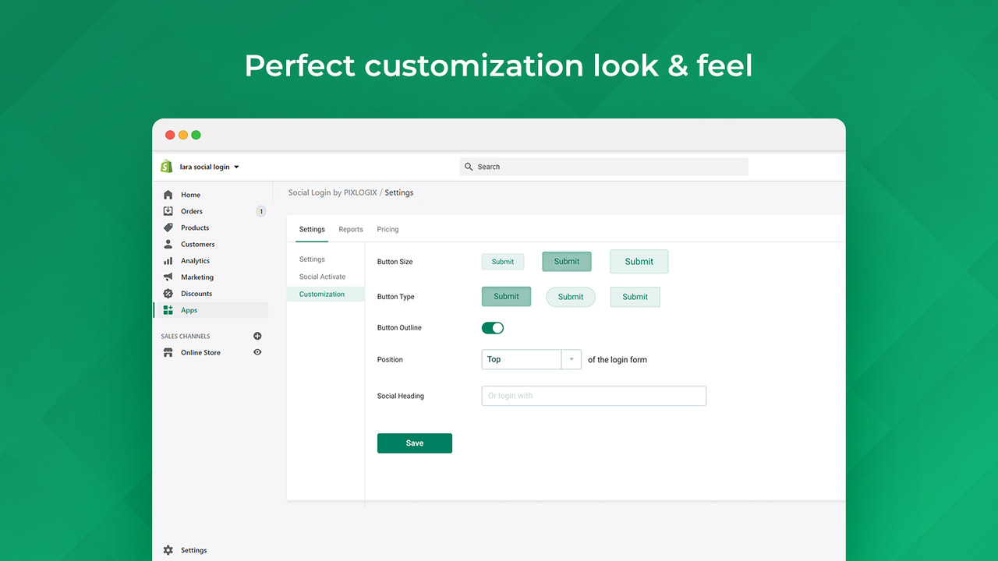Open the Customization section in settings nav
Image resolution: width=998 pixels, height=561 pixels.
click(321, 294)
